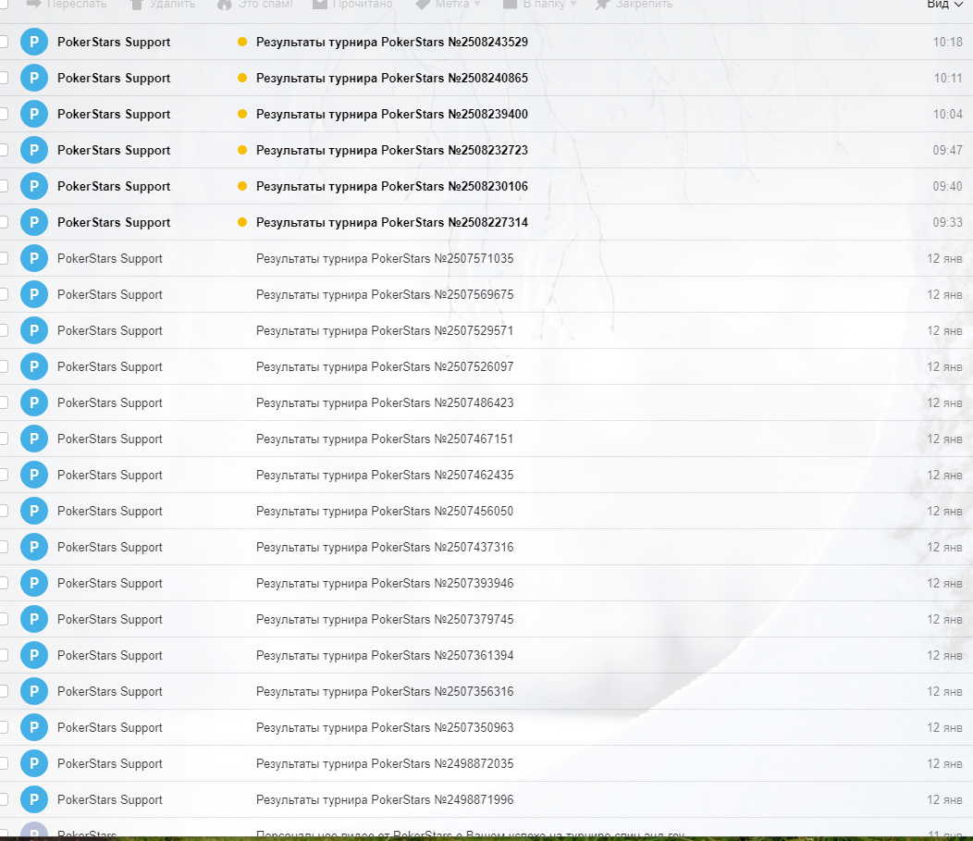Viewport: 973px width, 841px height.
Task: Click sender avatar for tournament №2507379745 email
Action: click(34, 619)
